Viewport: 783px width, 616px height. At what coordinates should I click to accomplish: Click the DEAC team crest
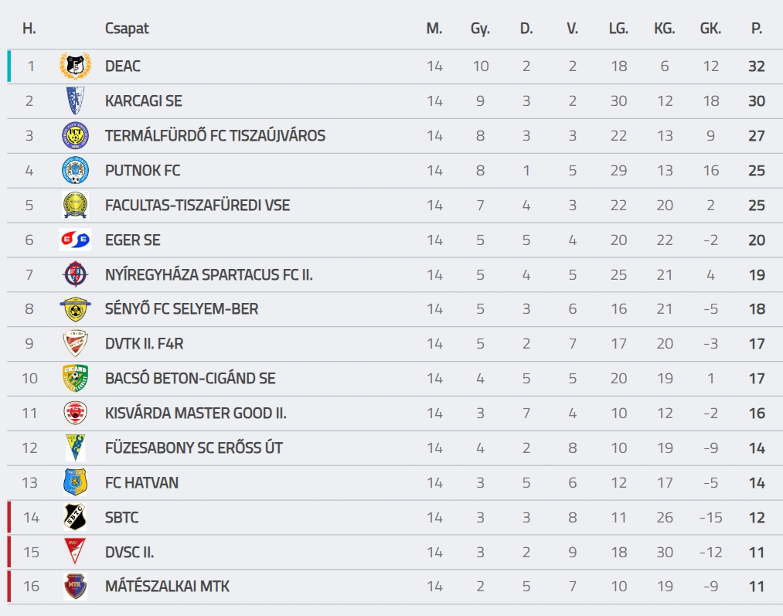[76, 66]
